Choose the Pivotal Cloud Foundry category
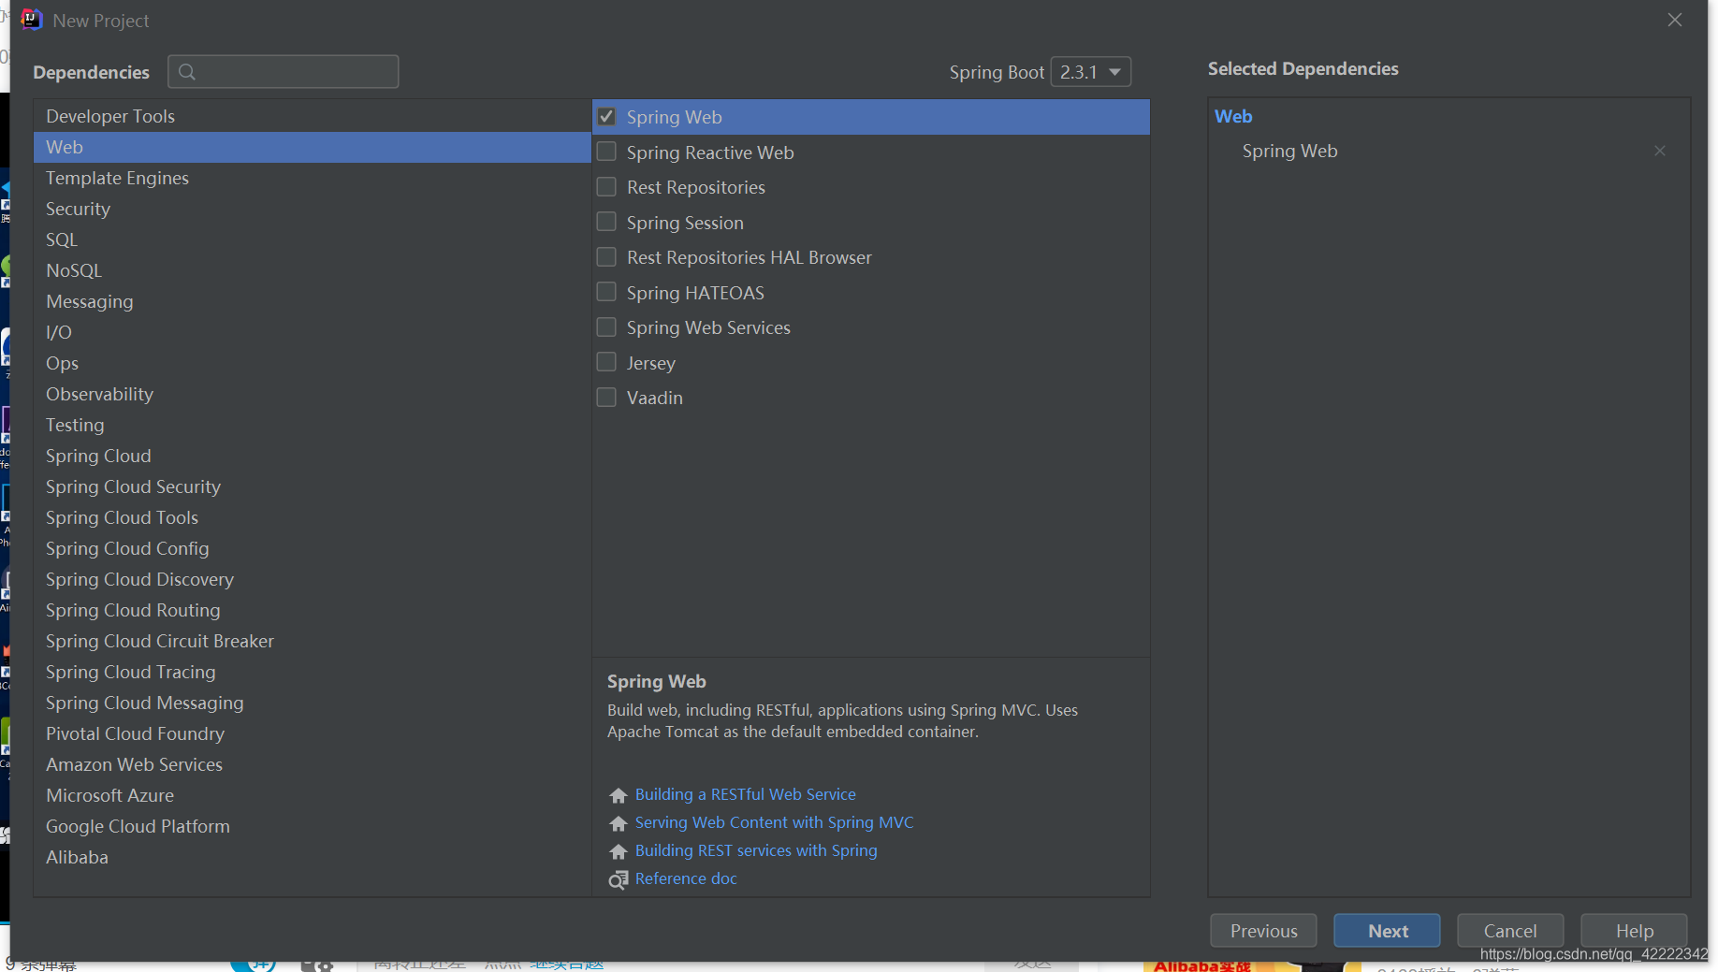 tap(313, 733)
